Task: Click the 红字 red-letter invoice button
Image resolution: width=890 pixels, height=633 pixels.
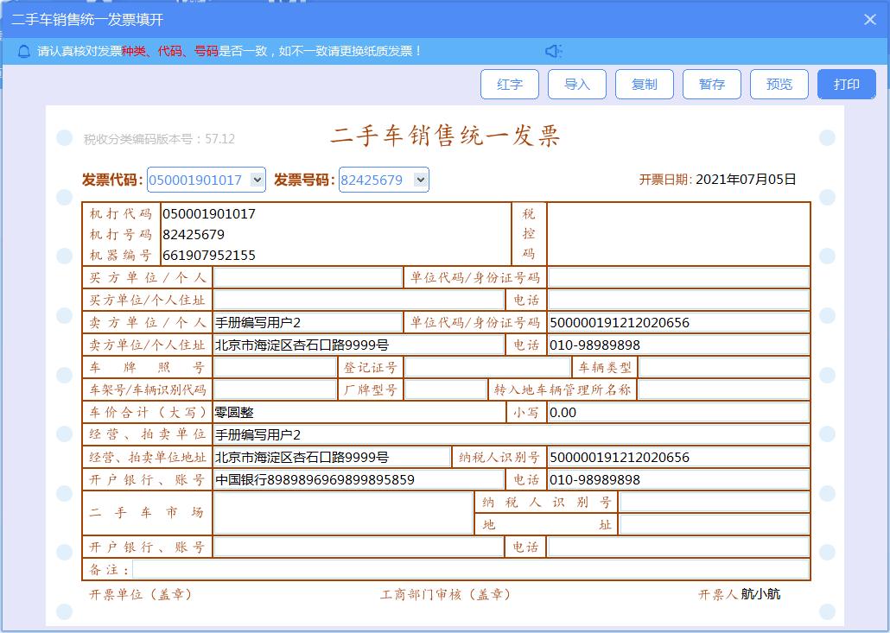Action: coord(509,84)
